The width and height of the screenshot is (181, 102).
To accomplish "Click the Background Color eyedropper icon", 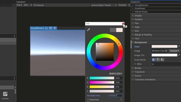I will pyautogui.click(x=179, y=46).
